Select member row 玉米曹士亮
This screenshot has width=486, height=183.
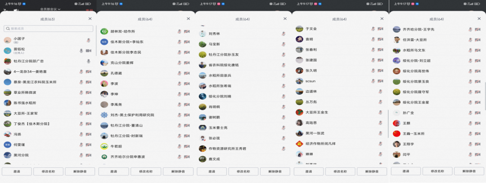point(243,128)
